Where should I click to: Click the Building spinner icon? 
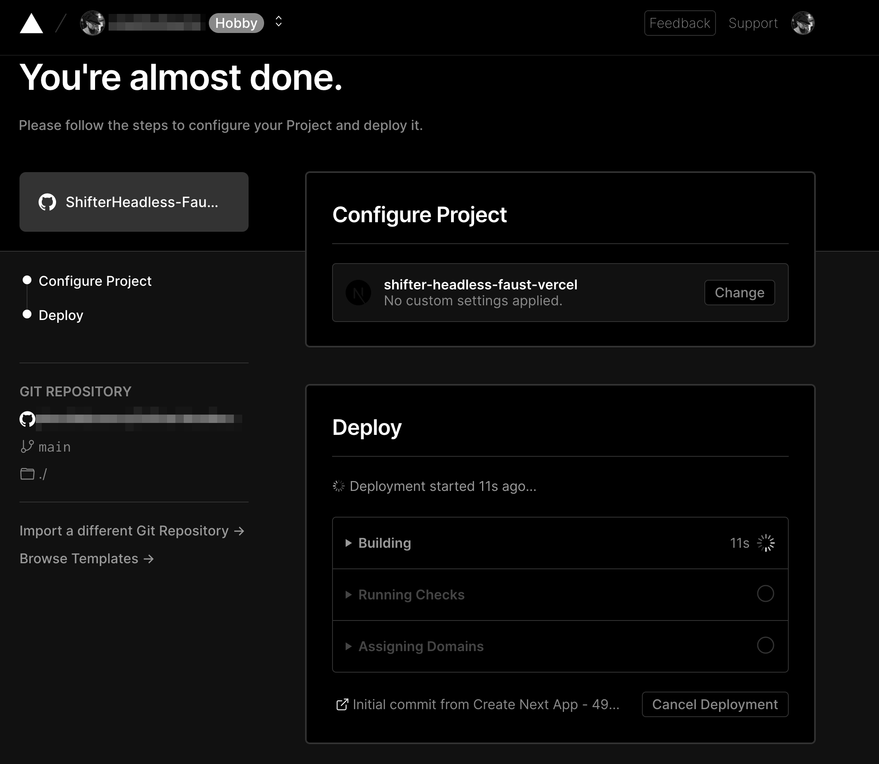click(766, 543)
